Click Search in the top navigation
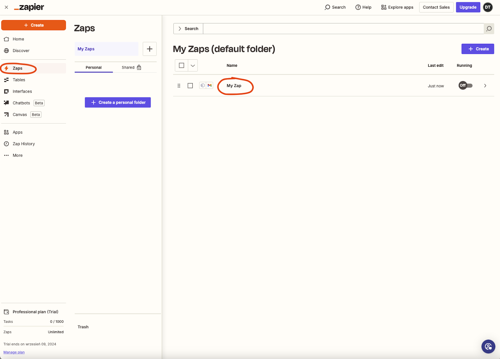The width and height of the screenshot is (500, 359). (x=335, y=7)
